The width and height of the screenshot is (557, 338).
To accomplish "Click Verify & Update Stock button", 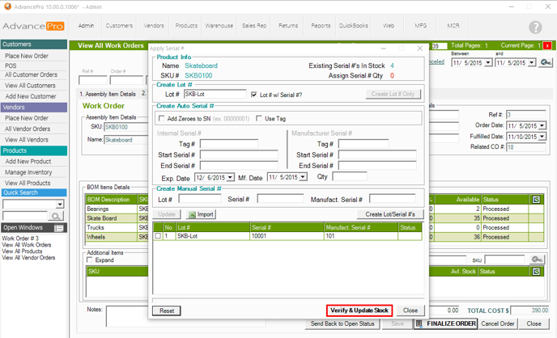I will click(361, 311).
